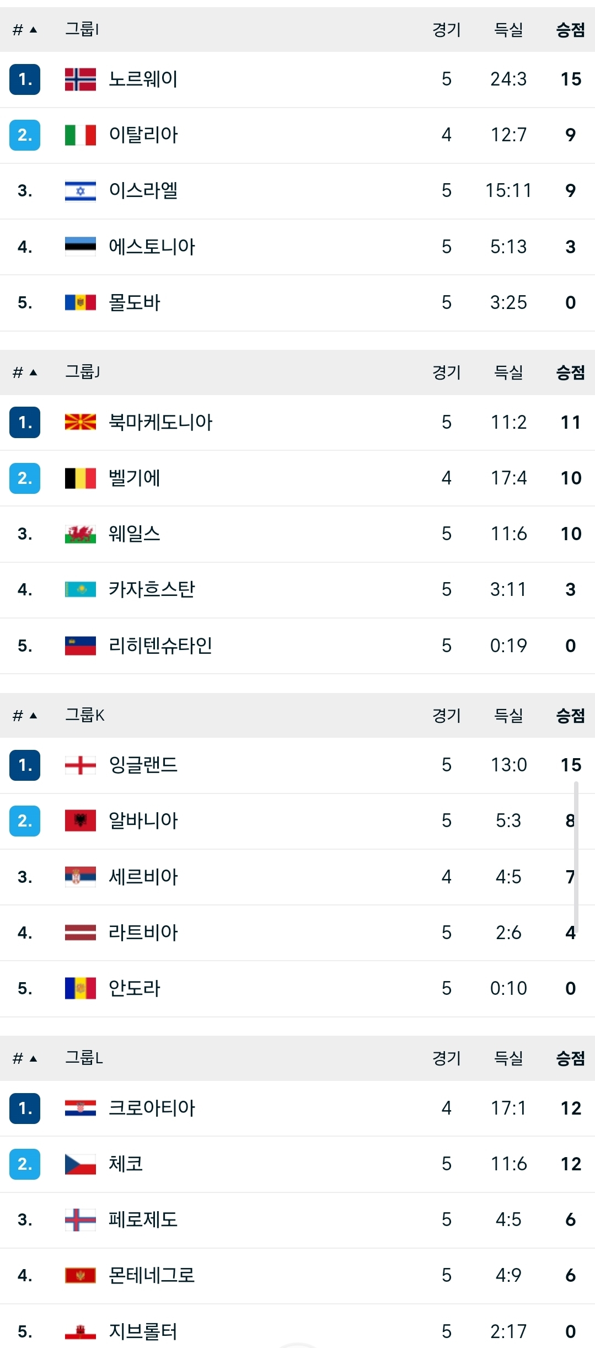Click rank badge 1 beside 크로아티아
This screenshot has height=1348, width=595.
pyautogui.click(x=25, y=1108)
